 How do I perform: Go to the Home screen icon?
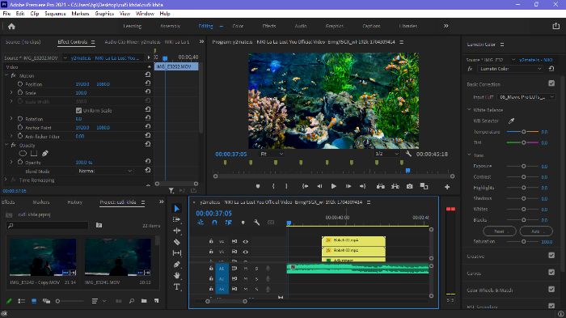pyautogui.click(x=11, y=27)
